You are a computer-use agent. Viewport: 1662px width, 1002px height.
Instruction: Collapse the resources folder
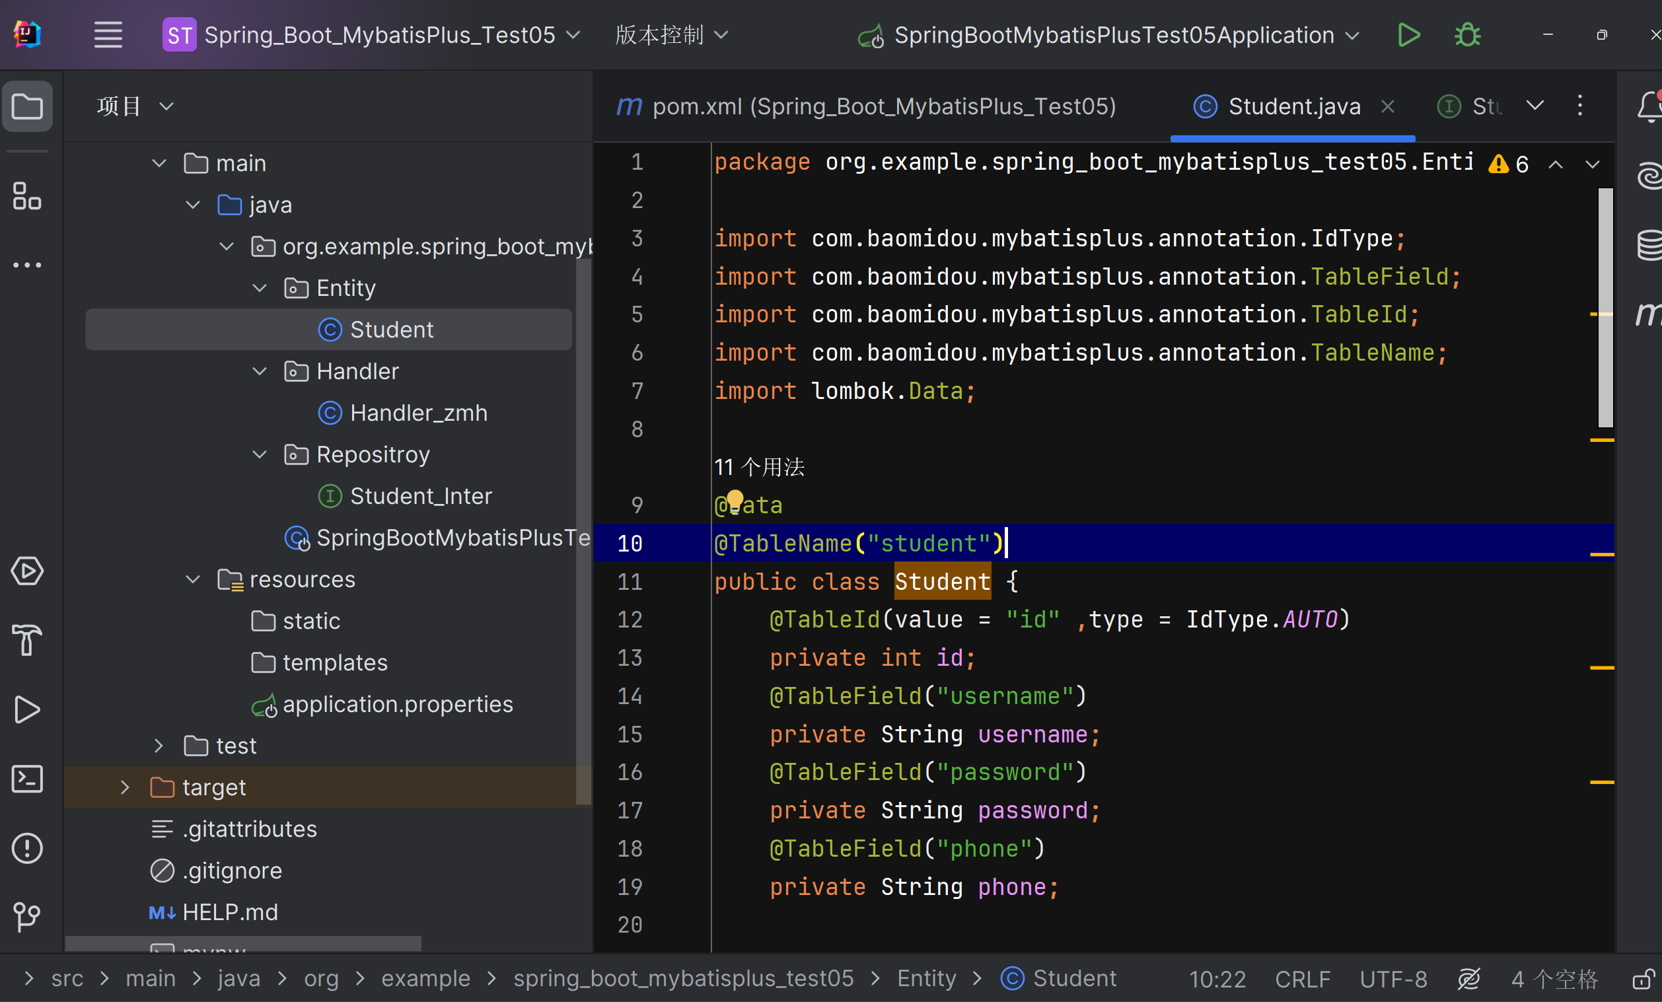pyautogui.click(x=193, y=580)
